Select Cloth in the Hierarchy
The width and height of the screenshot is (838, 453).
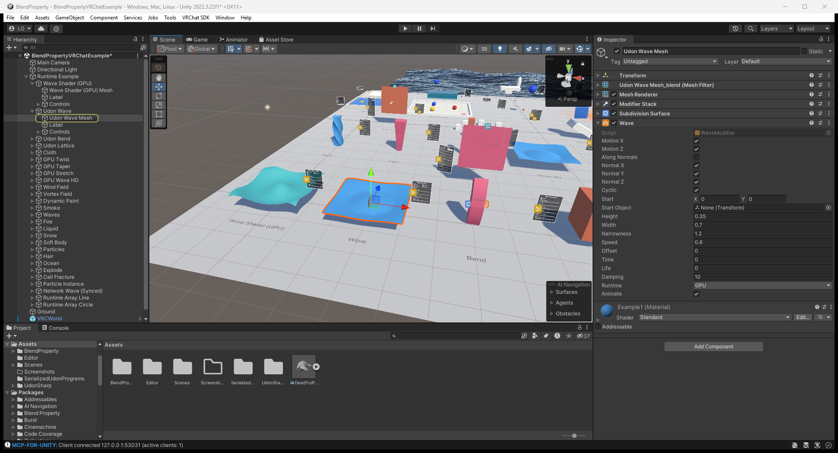click(50, 153)
